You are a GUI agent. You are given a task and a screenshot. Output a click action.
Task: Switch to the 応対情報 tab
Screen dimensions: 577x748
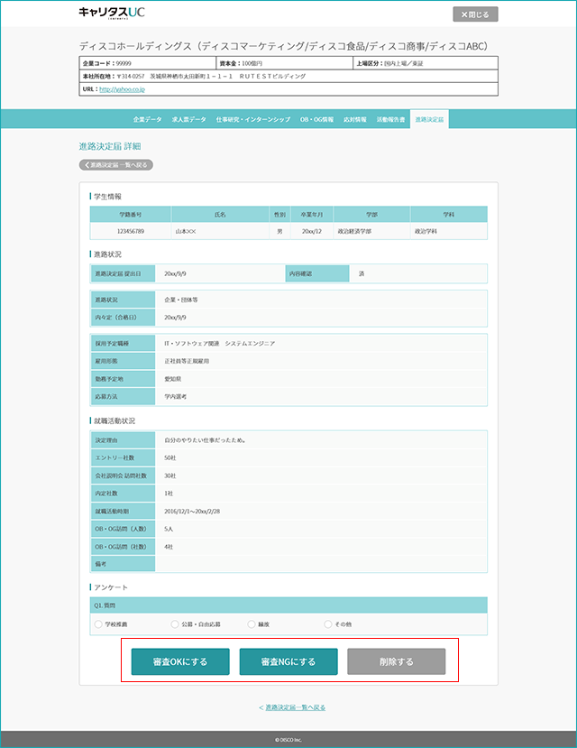tap(355, 119)
